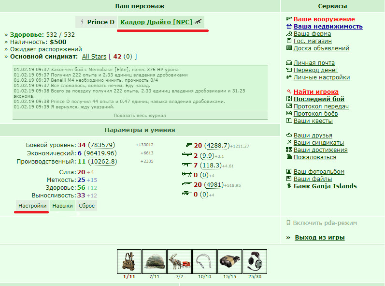Click the photo icon beside Ваш фотоальбом
The width and height of the screenshot is (385, 286).
pyautogui.click(x=289, y=171)
